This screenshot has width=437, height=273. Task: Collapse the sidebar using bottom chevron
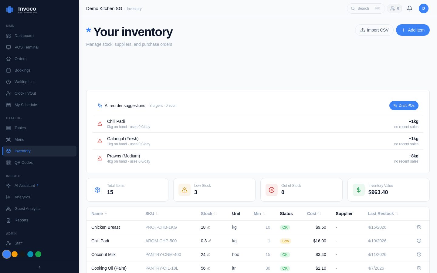(x=39, y=267)
